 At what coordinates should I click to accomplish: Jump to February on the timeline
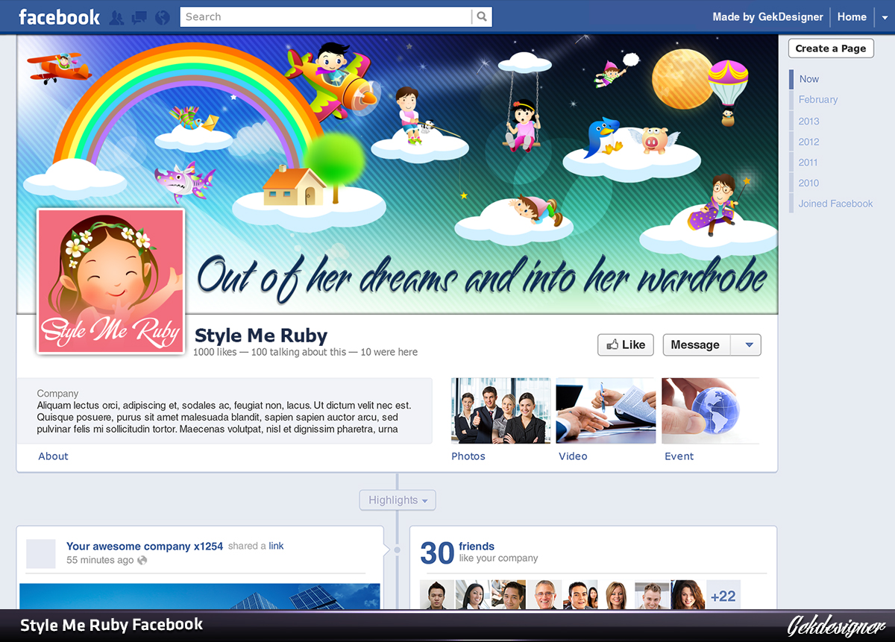tap(818, 100)
